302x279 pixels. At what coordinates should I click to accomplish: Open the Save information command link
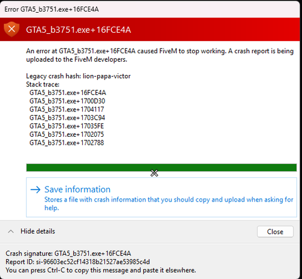pos(161,197)
